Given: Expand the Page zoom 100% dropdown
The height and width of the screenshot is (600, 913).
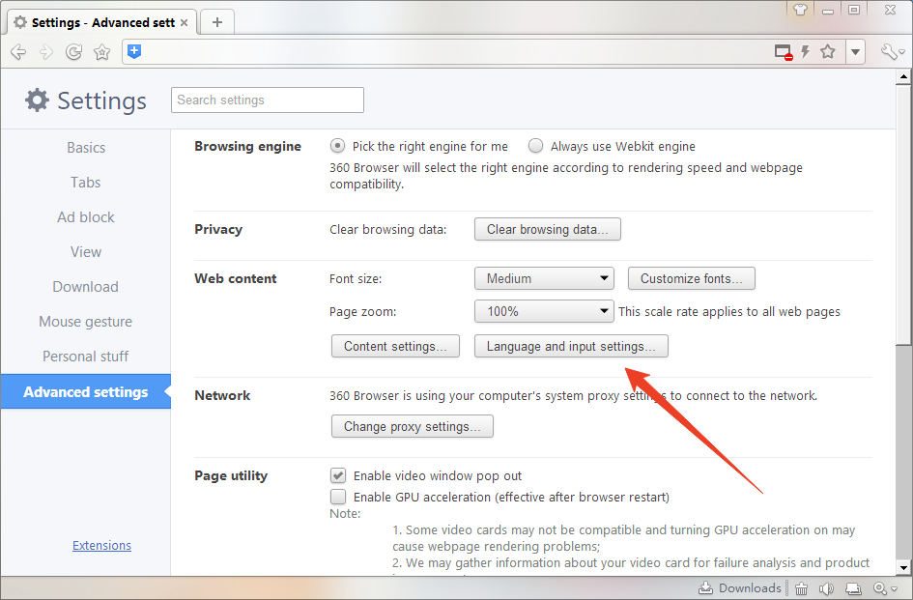Looking at the screenshot, I should 545,311.
